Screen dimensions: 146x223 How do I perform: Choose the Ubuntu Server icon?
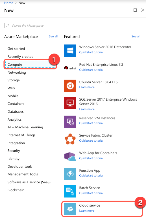70,86
